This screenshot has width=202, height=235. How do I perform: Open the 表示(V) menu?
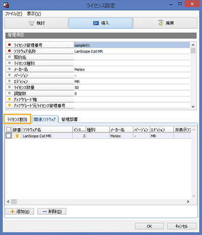34,14
